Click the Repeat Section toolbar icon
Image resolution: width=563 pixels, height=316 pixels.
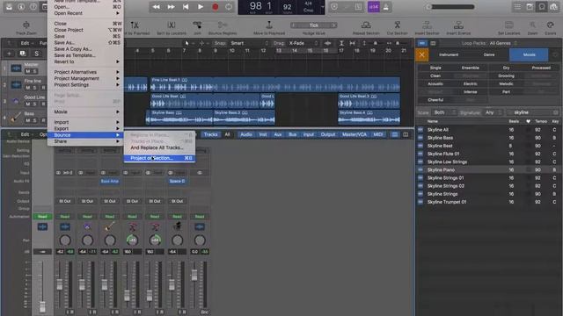pos(366,25)
